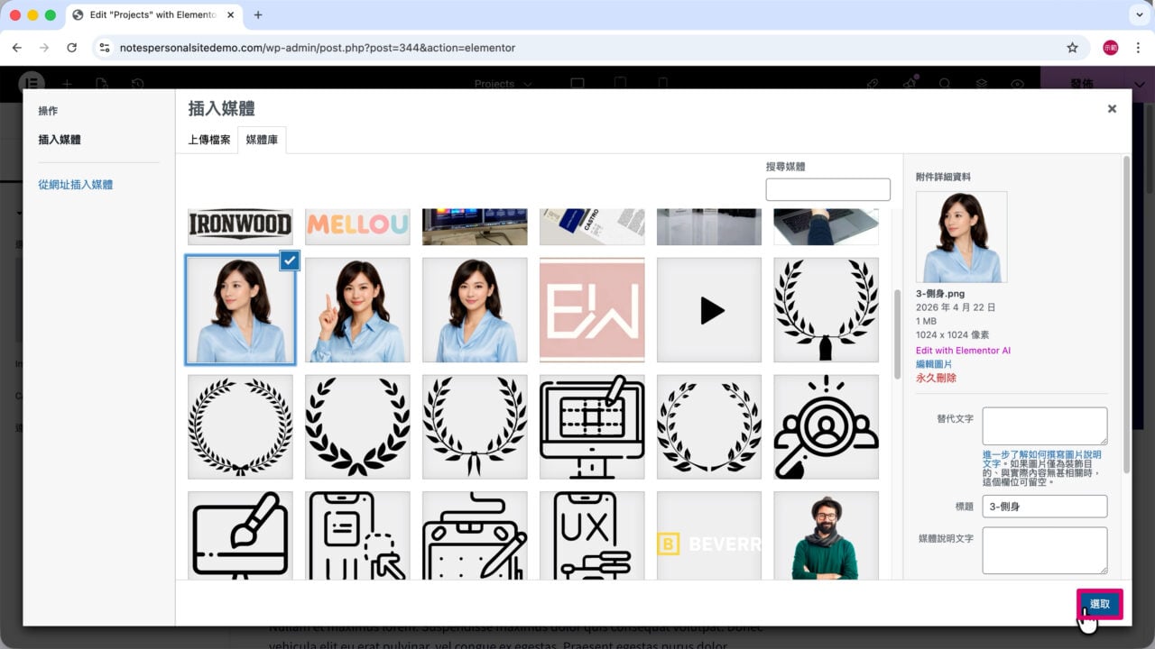Switch to mobile responsive view icon

coord(662,84)
